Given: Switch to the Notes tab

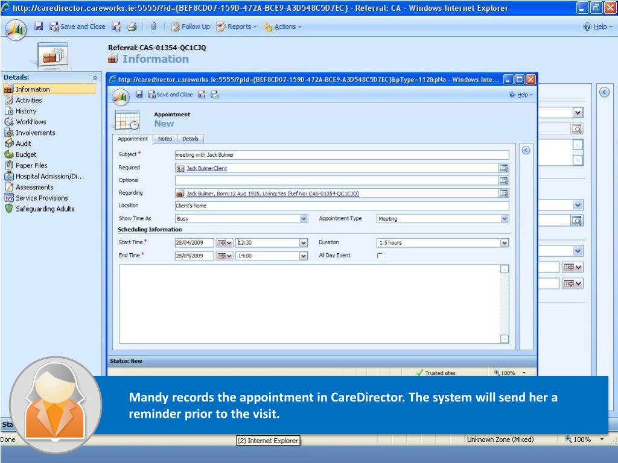Looking at the screenshot, I should click(165, 139).
